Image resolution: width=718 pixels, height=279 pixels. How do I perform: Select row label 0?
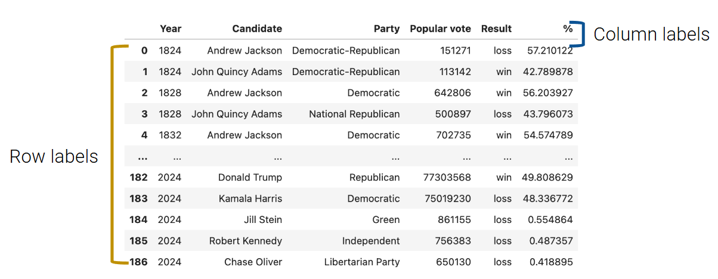pos(144,51)
